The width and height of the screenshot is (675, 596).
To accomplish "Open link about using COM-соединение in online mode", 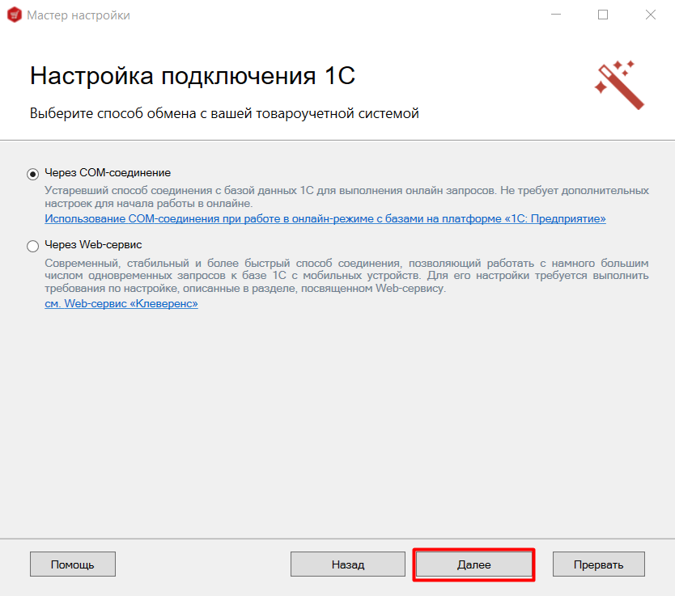I will pos(325,219).
